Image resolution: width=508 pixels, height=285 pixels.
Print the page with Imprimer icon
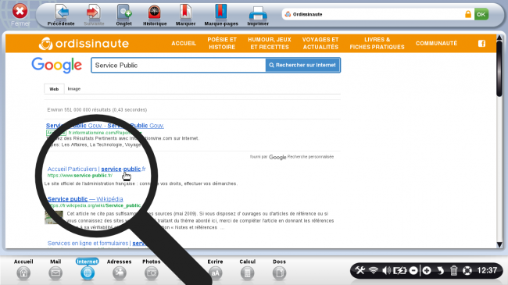(258, 13)
